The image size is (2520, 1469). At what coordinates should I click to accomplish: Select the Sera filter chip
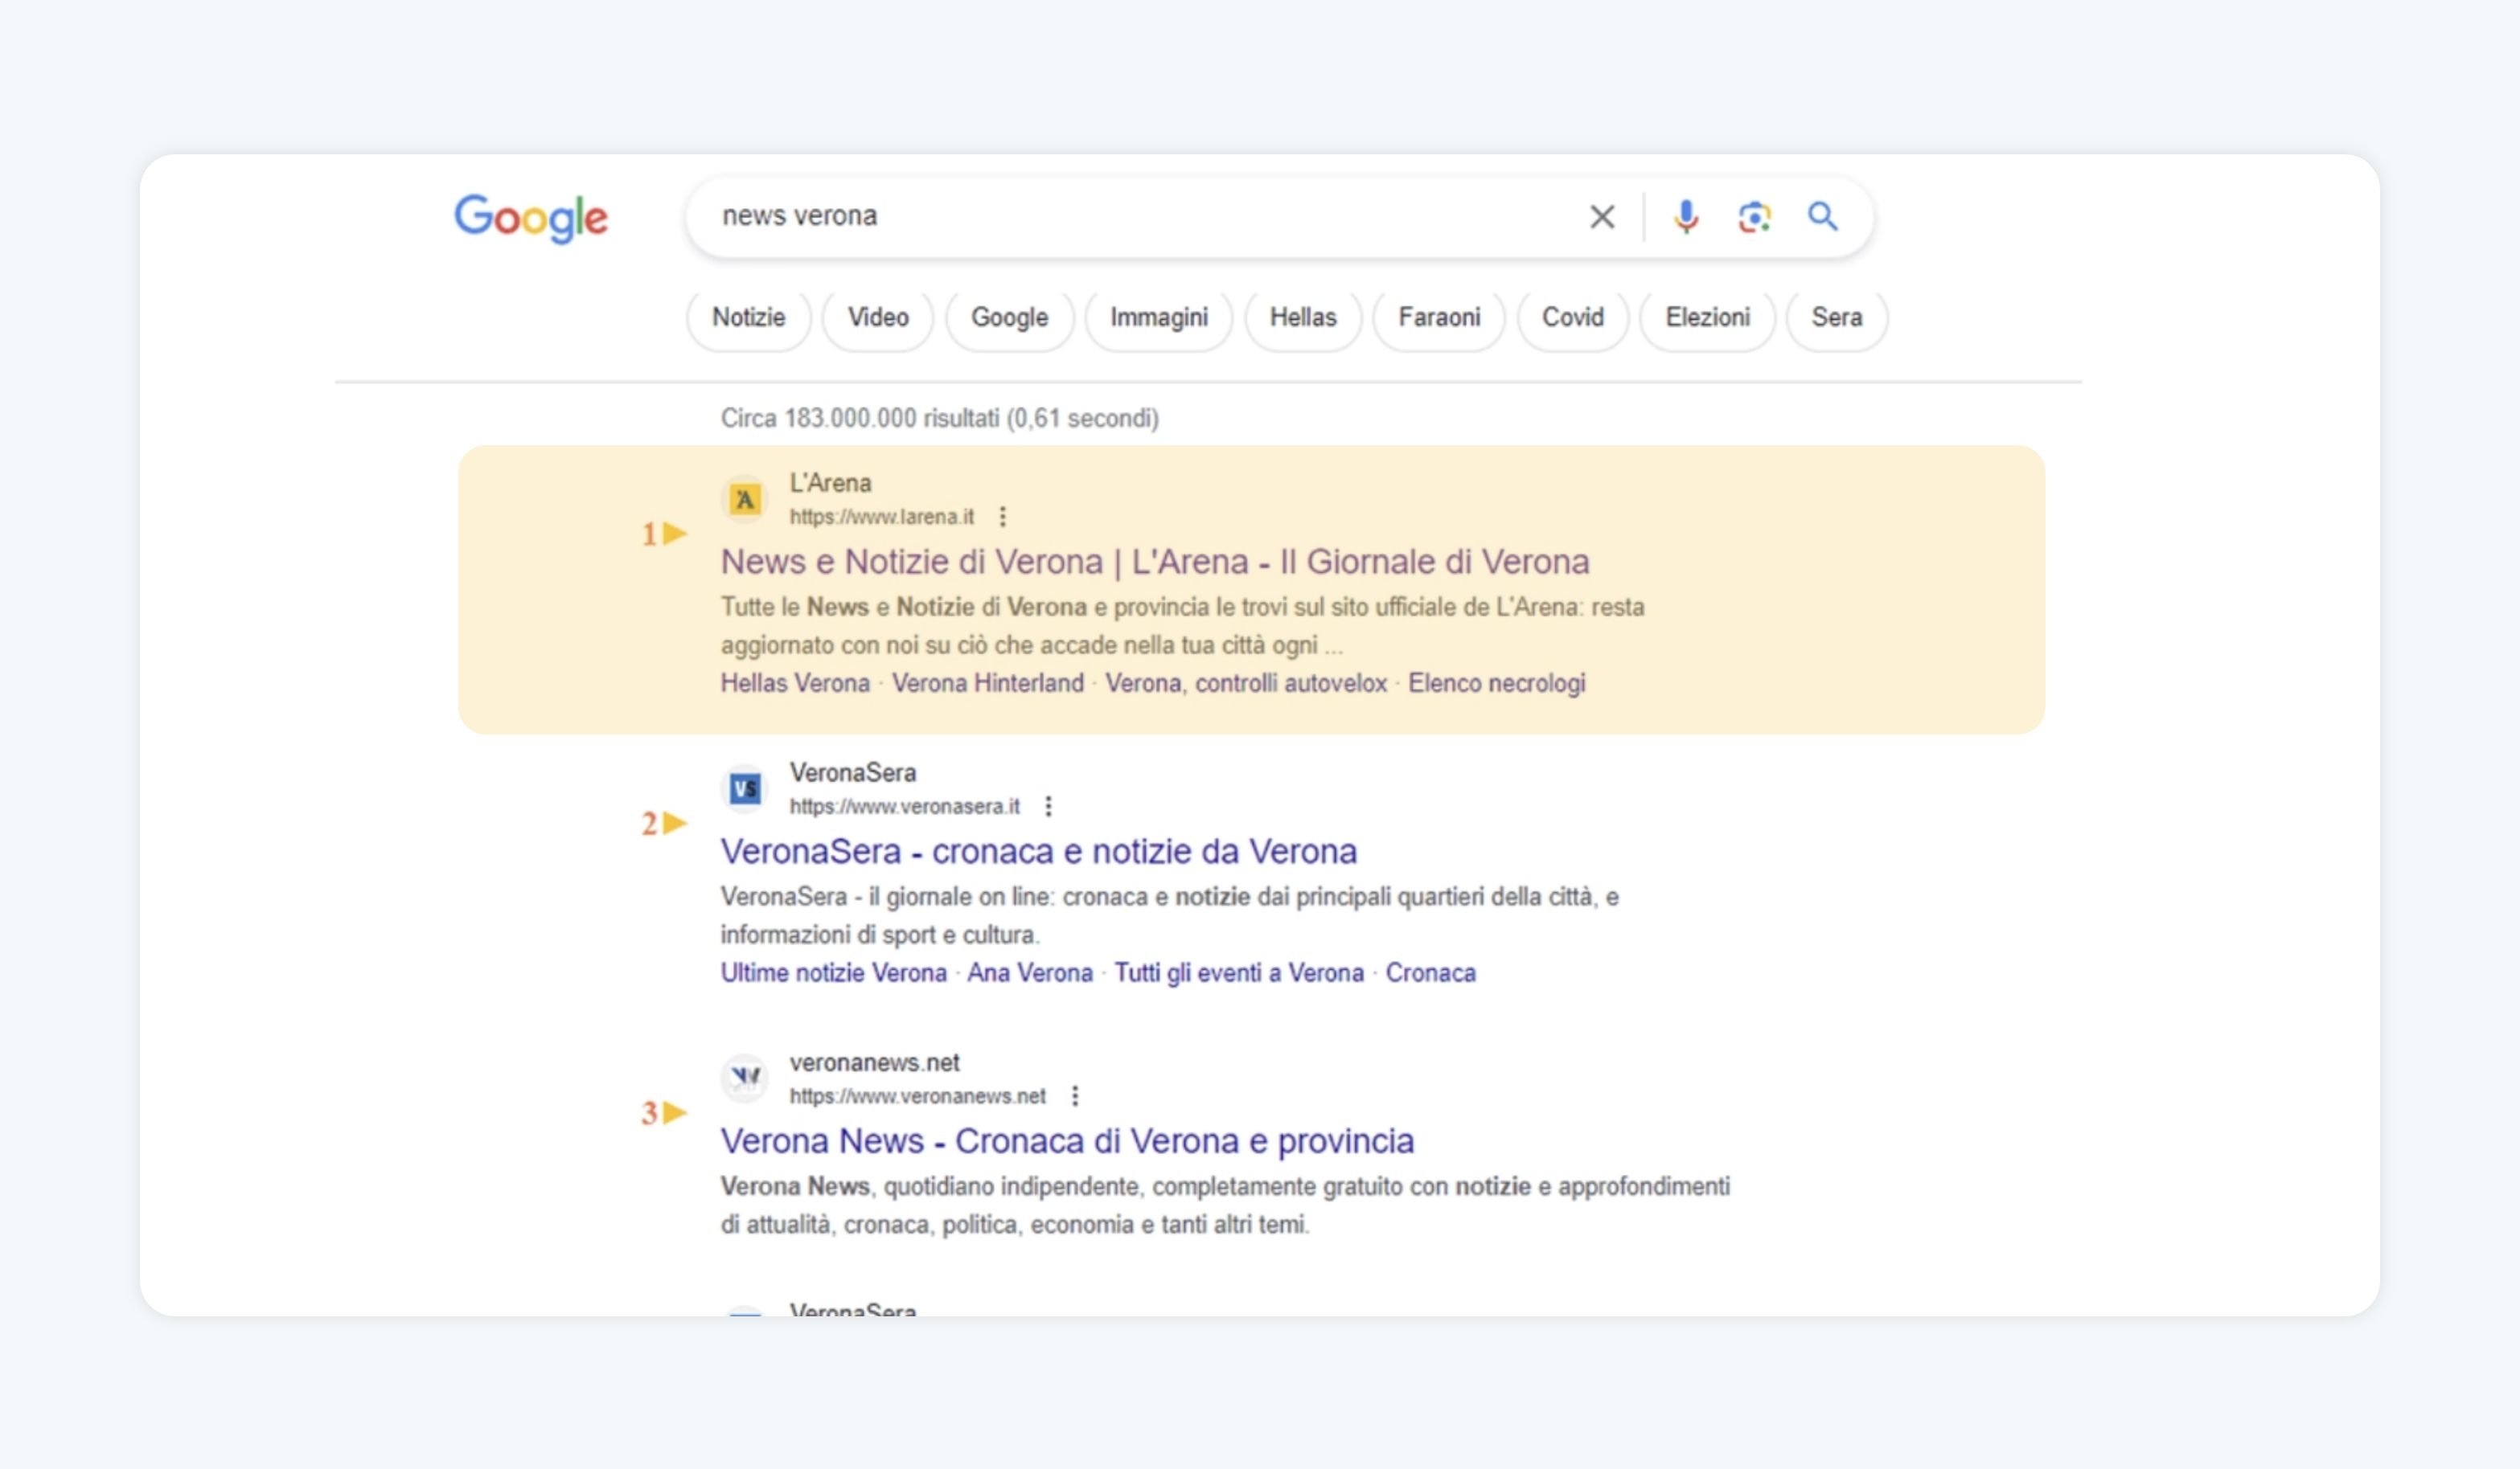[x=1837, y=317]
